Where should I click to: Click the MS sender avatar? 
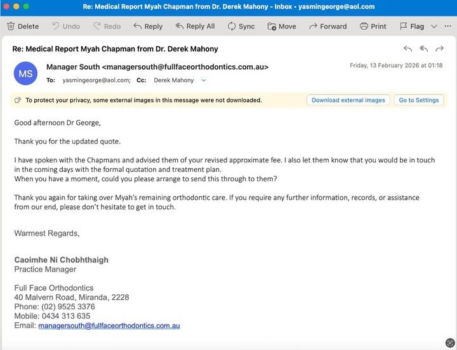click(25, 74)
